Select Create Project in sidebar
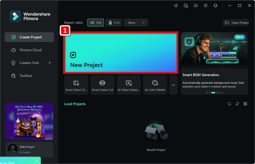This screenshot has height=164, width=255. [29, 37]
